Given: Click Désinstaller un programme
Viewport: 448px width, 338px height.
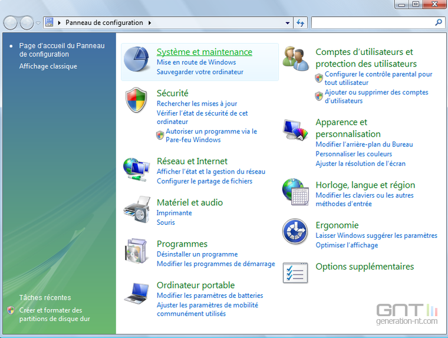Looking at the screenshot, I should 197,254.
